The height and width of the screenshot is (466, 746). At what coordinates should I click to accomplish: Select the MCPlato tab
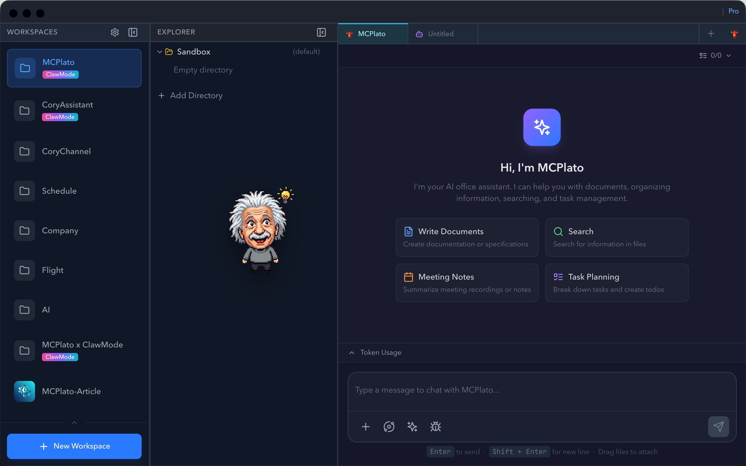pyautogui.click(x=372, y=34)
